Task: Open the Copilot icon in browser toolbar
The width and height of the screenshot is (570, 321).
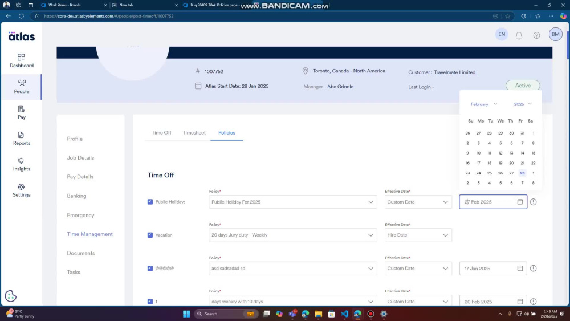Action: [563, 16]
